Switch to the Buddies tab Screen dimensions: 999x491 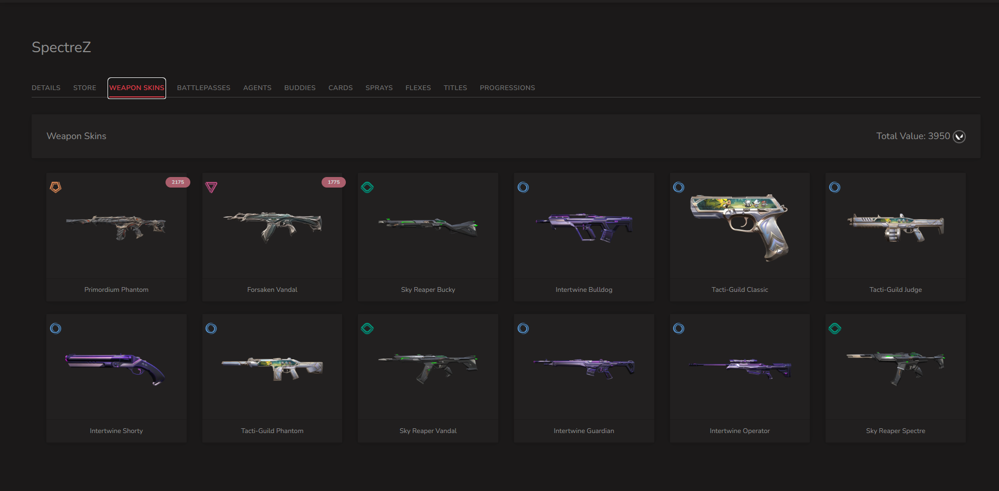pyautogui.click(x=300, y=88)
